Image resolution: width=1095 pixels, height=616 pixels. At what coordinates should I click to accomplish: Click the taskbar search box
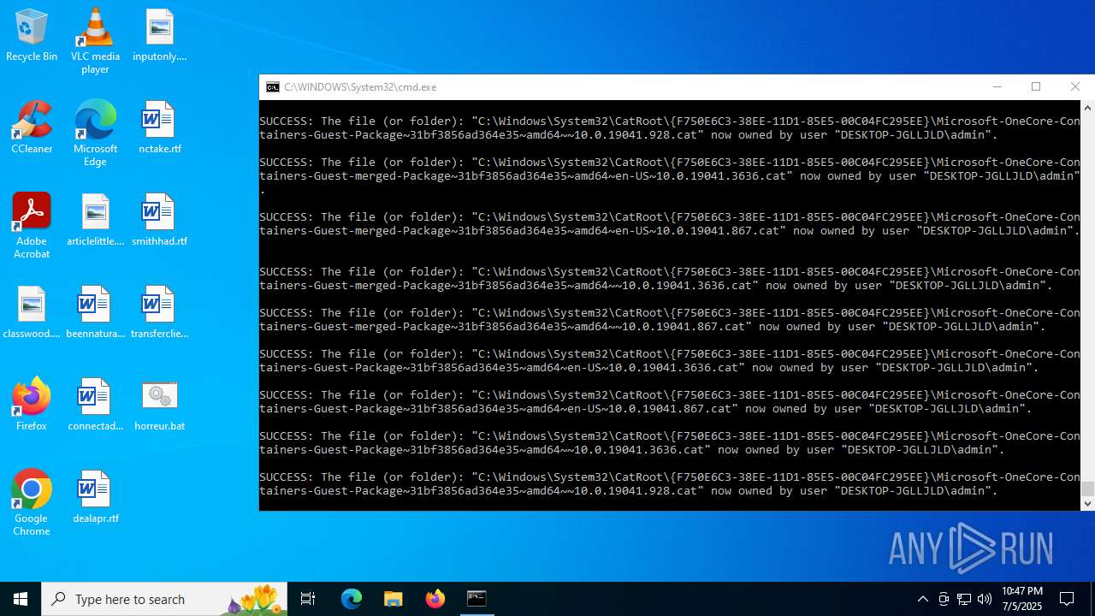click(x=164, y=599)
